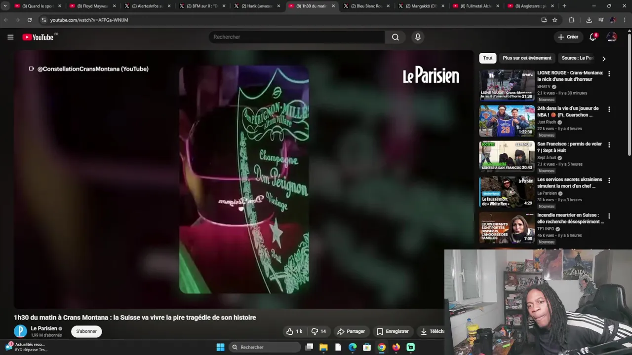Open browser downloads icon
The image size is (632, 355).
point(589,20)
